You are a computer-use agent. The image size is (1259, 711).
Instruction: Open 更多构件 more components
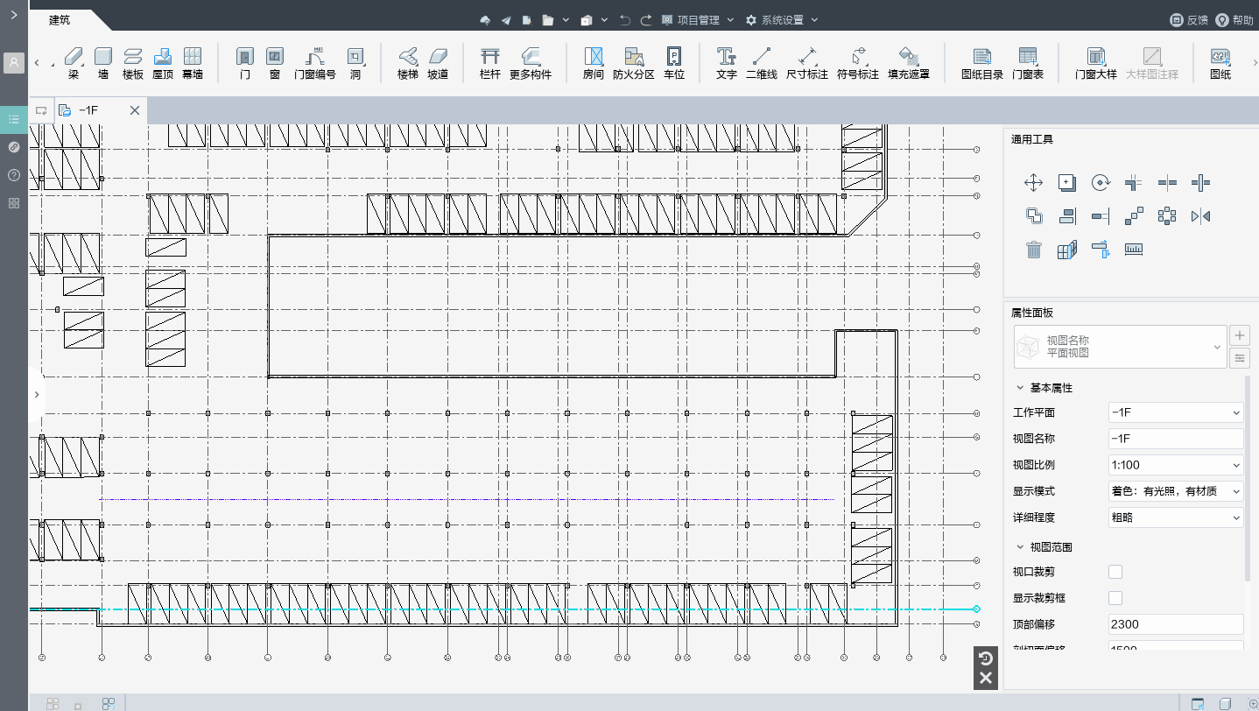tap(531, 64)
